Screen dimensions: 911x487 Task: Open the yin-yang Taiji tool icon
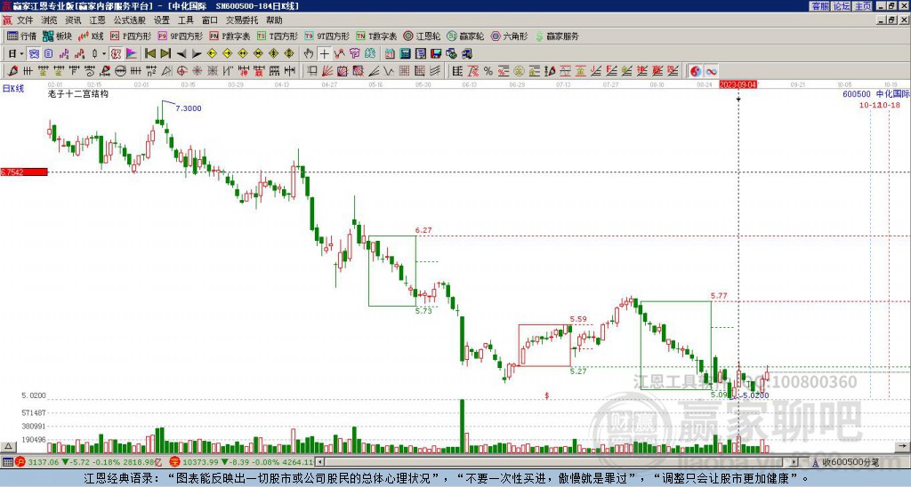point(696,71)
